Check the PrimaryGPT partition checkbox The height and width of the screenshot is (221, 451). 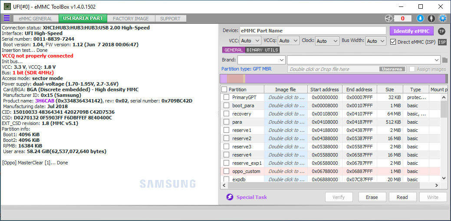[226, 97]
